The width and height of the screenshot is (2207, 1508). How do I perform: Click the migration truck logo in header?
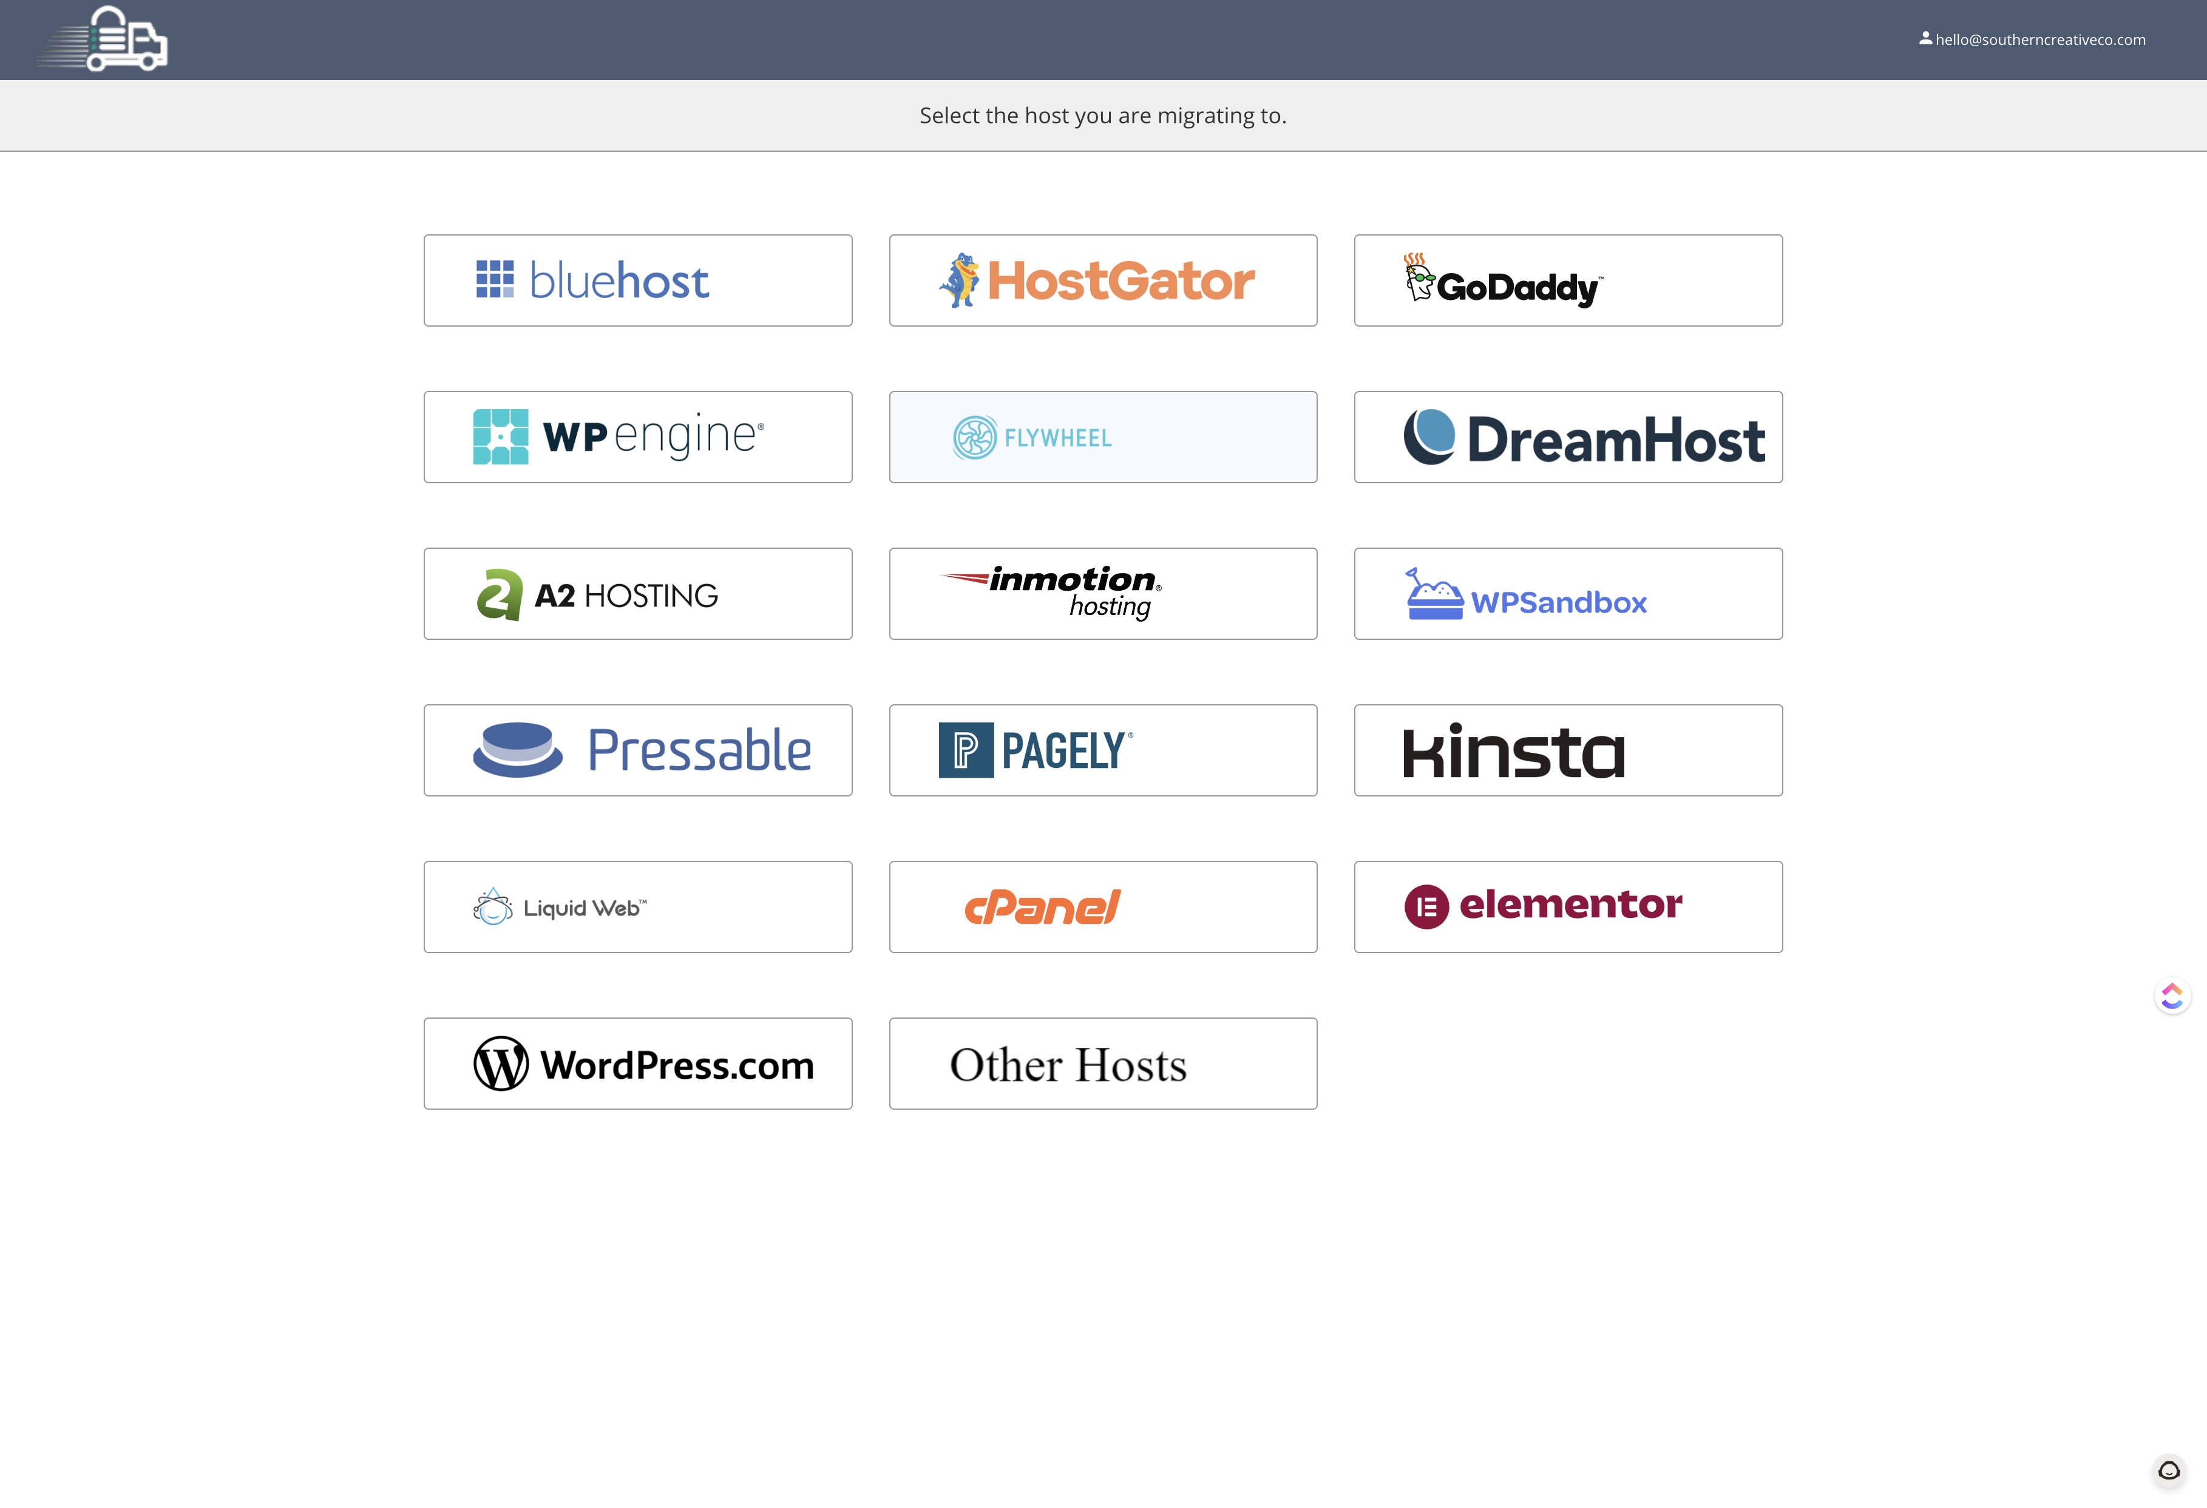[103, 39]
